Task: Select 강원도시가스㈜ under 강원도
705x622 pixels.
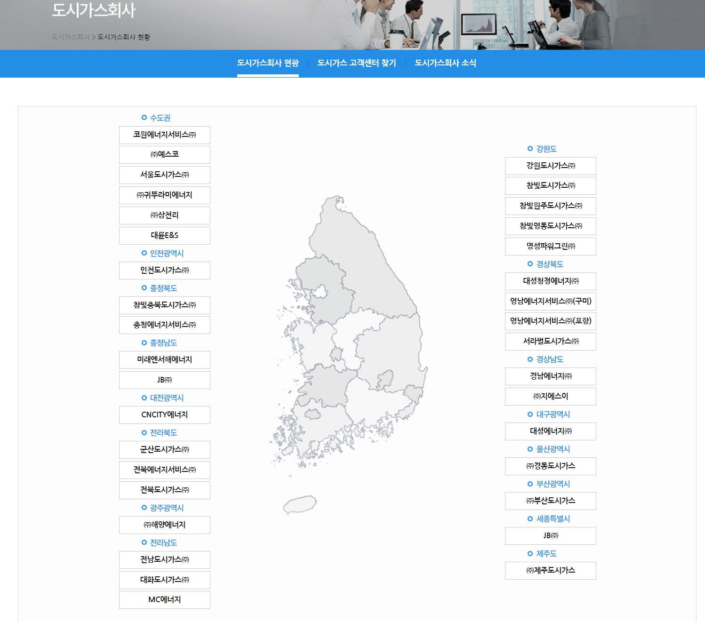Action: (550, 166)
